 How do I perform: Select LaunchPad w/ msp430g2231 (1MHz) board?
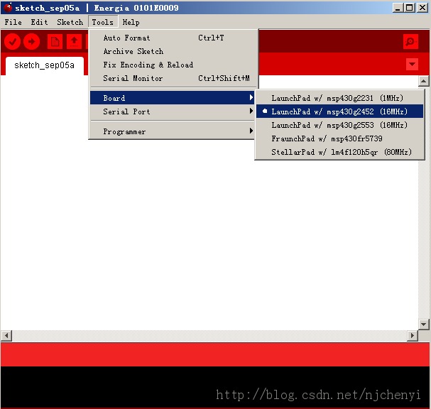point(339,98)
